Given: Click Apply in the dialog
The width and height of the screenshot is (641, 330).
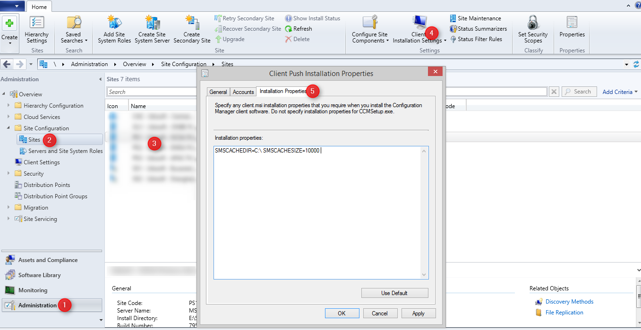Looking at the screenshot, I should 418,313.
